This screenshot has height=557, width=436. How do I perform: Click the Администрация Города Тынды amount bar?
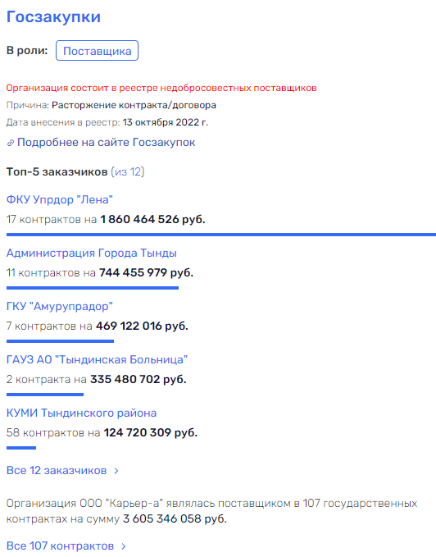pyautogui.click(x=93, y=288)
